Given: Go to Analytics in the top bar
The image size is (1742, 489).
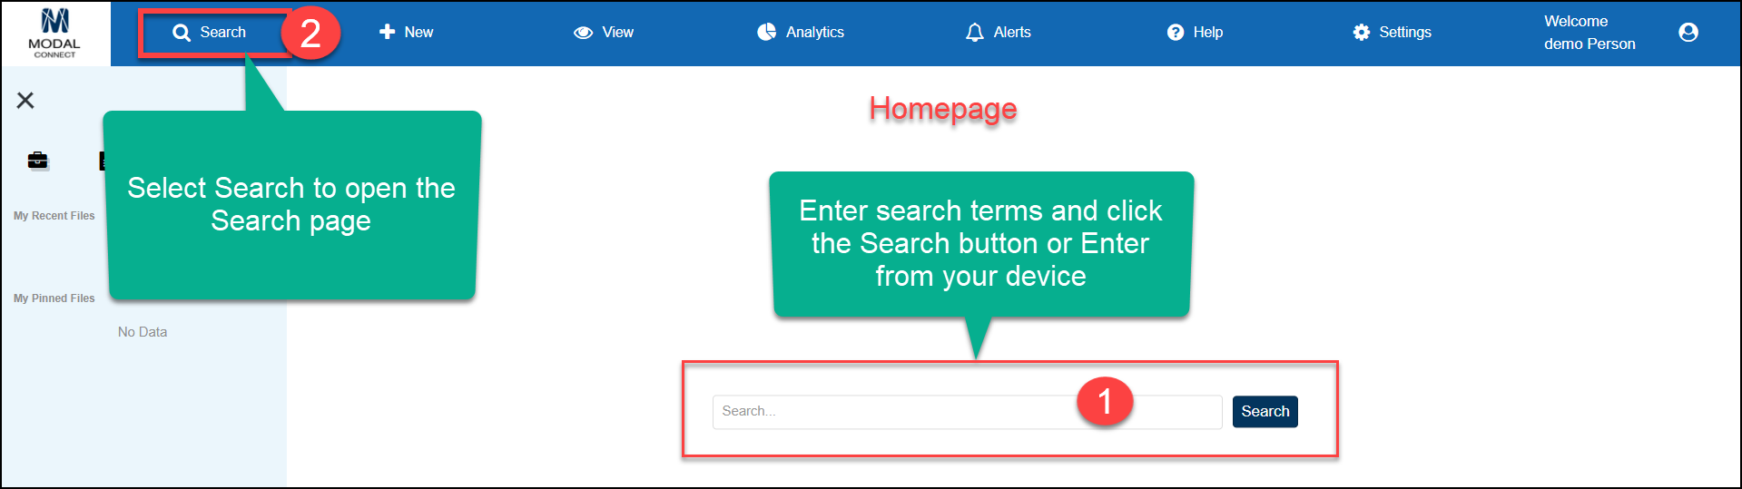Looking at the screenshot, I should click(801, 32).
